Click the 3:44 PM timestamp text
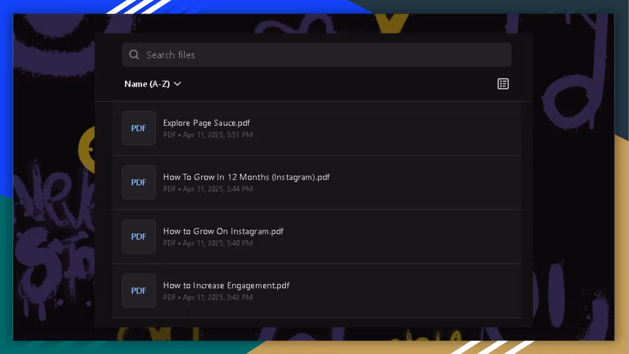629x354 pixels. pyautogui.click(x=240, y=189)
